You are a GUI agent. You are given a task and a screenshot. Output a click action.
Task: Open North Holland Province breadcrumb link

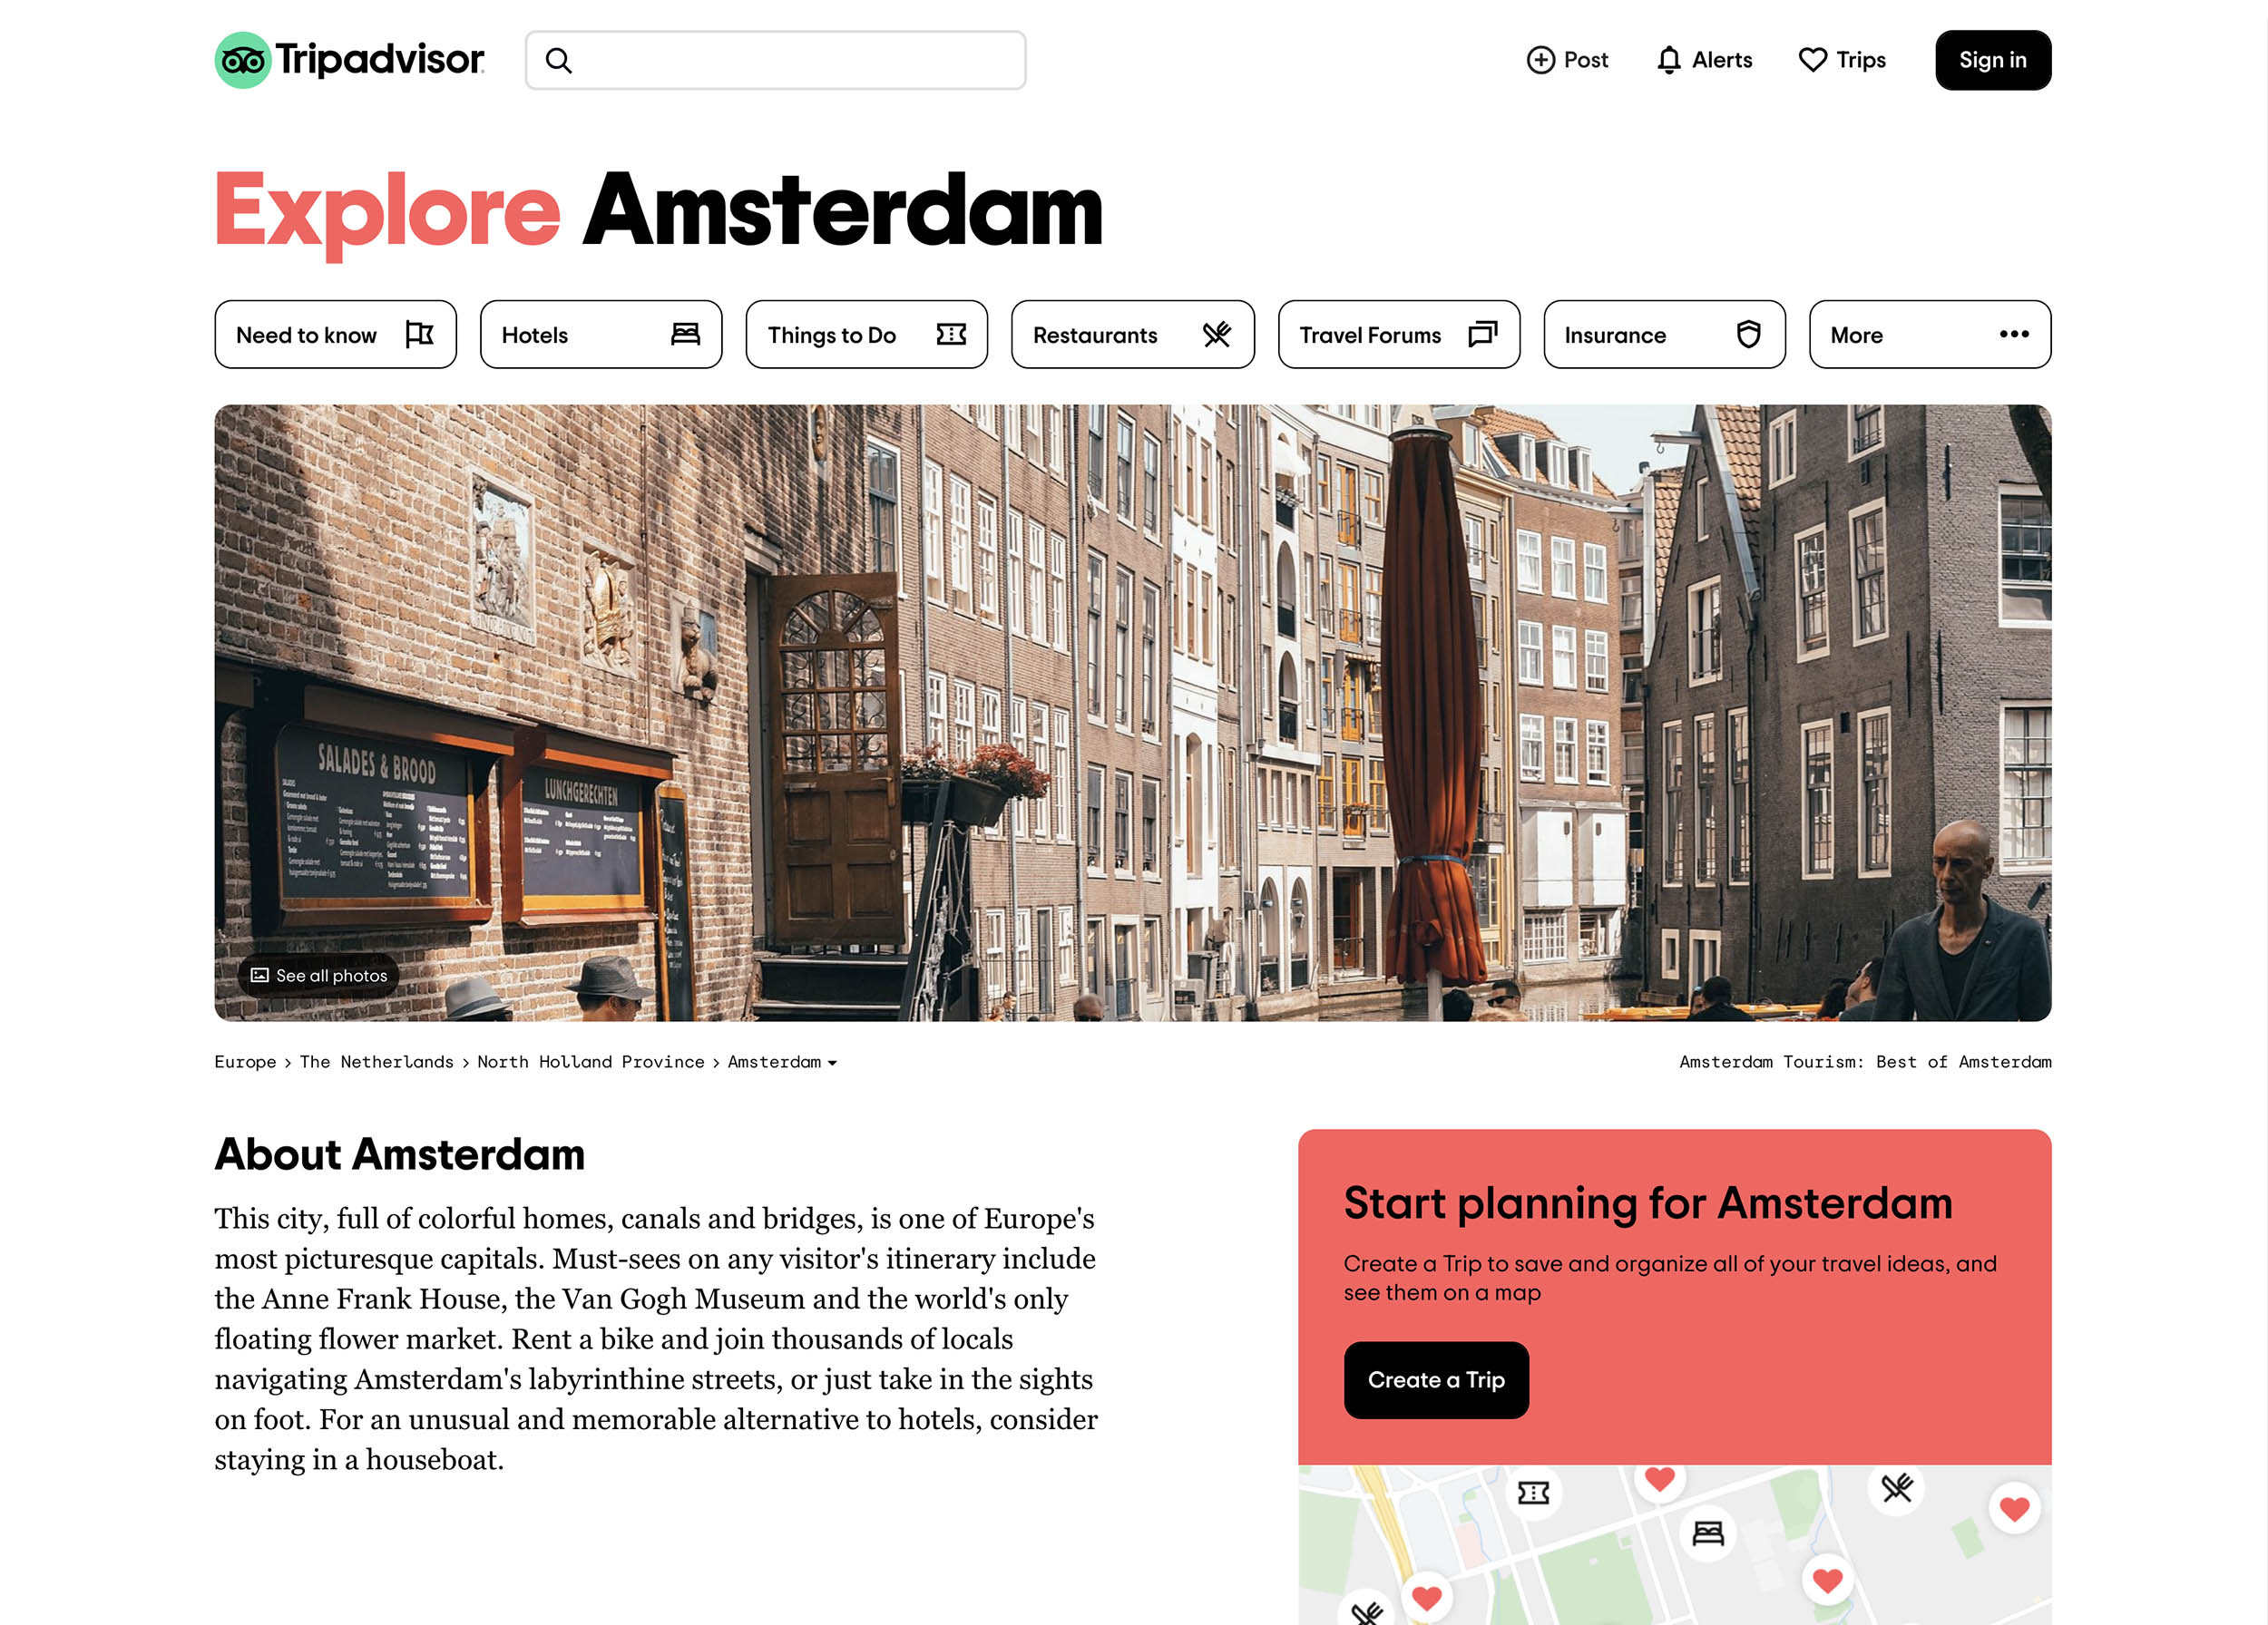(590, 1061)
